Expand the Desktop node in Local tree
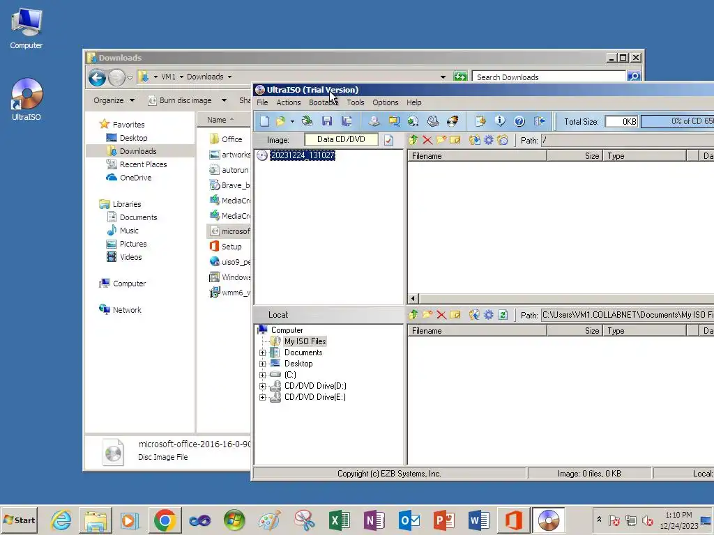 (x=262, y=364)
